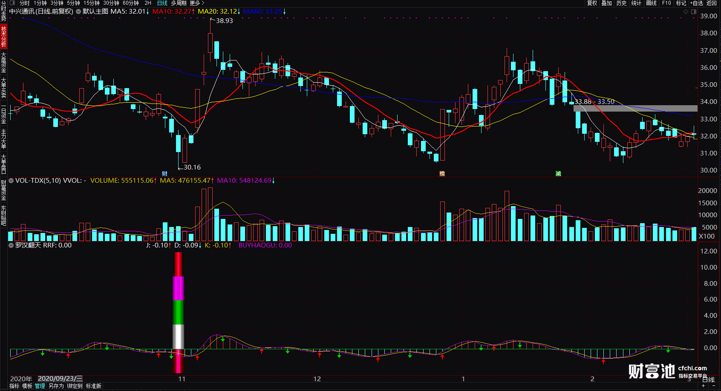Click 管理 at the bottom bar
Viewport: 721px width, 391px height.
[40, 386]
